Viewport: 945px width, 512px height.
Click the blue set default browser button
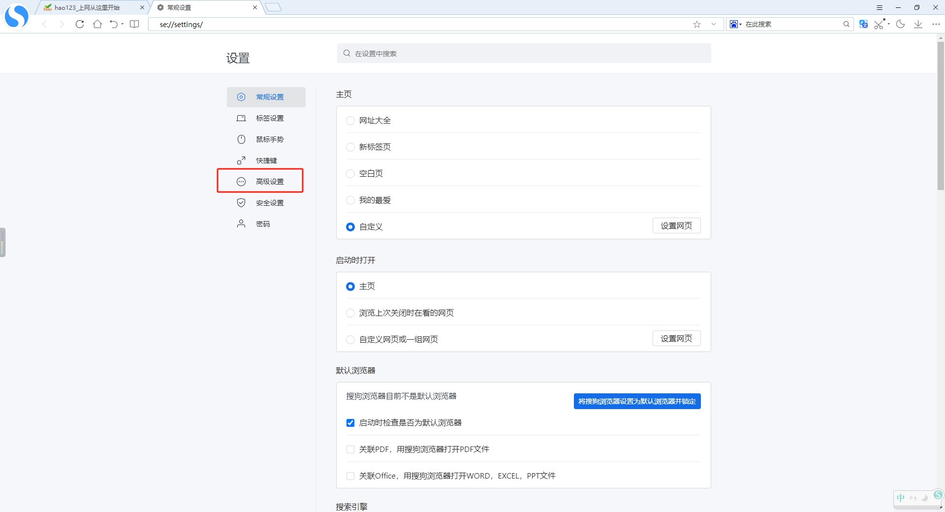point(637,401)
